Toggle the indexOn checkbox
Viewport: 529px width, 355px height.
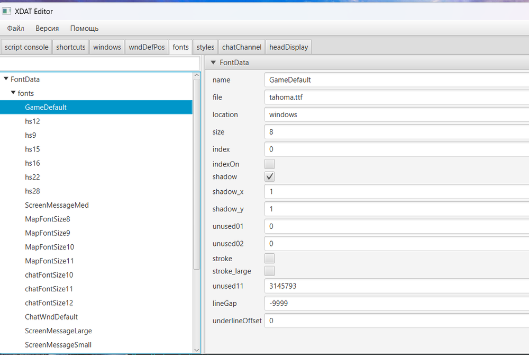[x=270, y=164]
